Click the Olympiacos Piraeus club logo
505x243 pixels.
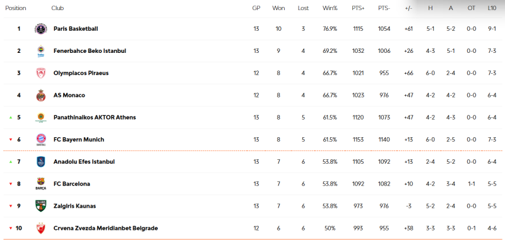pos(41,73)
